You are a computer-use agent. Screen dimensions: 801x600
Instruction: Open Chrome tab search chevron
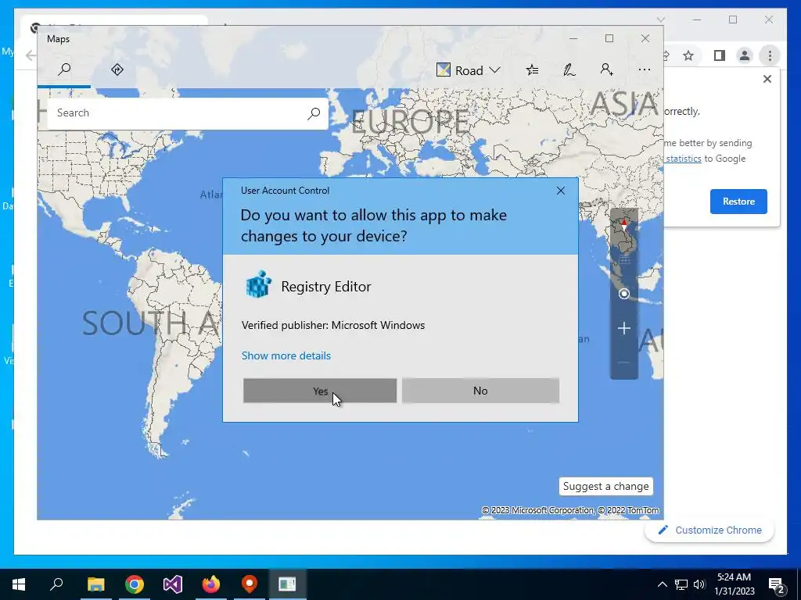tap(660, 20)
